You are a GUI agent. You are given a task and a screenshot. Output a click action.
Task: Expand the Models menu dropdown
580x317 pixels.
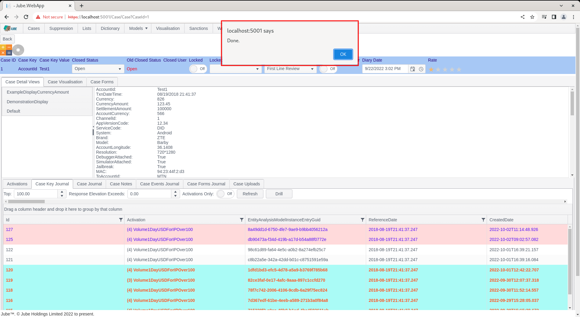click(x=138, y=28)
